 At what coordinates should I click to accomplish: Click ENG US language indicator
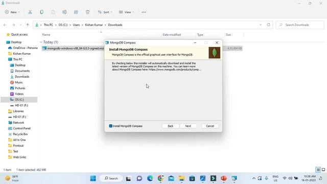pos(275,178)
